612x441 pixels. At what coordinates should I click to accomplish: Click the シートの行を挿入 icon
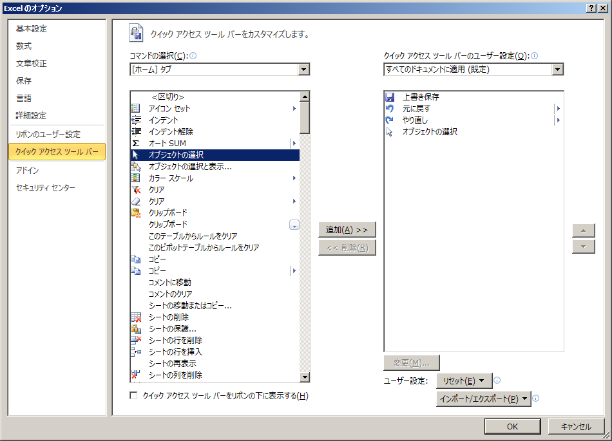click(x=135, y=352)
